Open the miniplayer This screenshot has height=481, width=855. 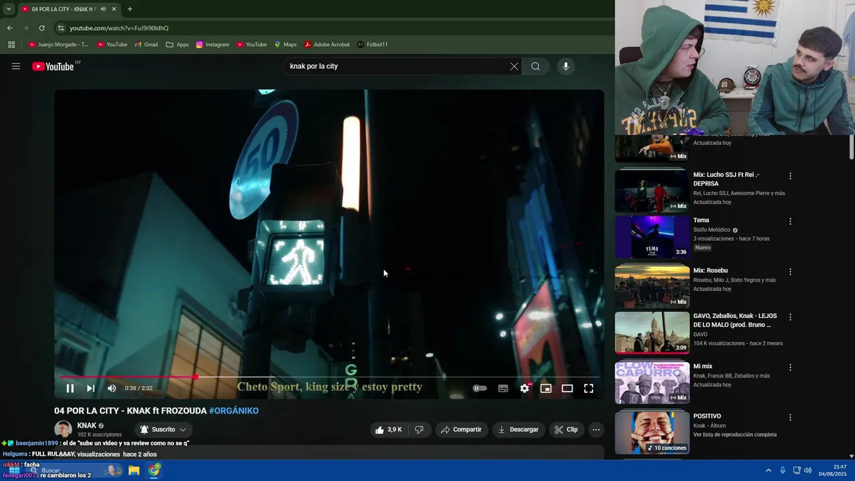pyautogui.click(x=546, y=388)
